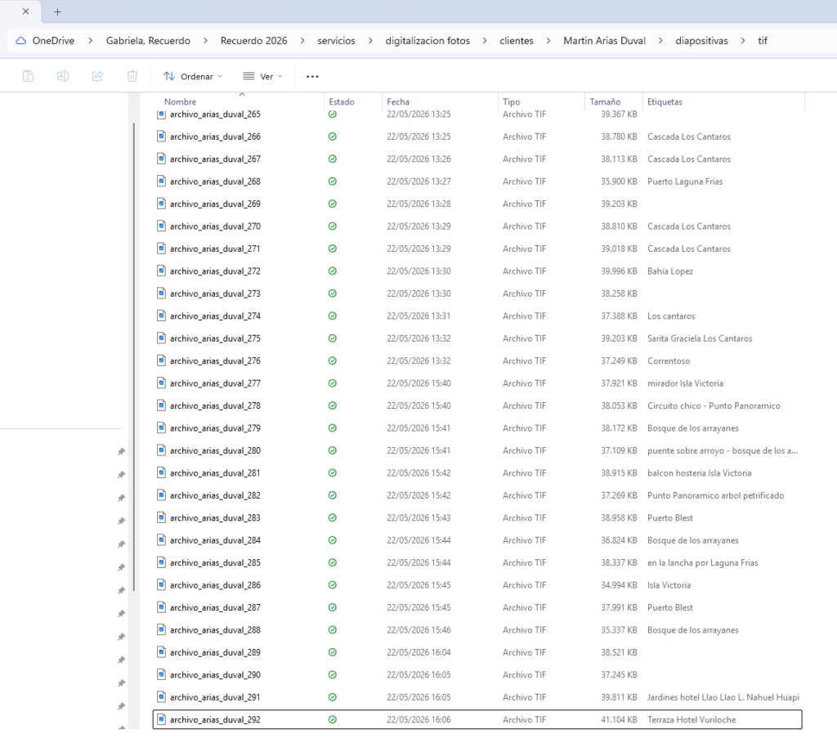Click the tif folder in breadcrumb
This screenshot has height=743, width=837.
[x=763, y=41]
